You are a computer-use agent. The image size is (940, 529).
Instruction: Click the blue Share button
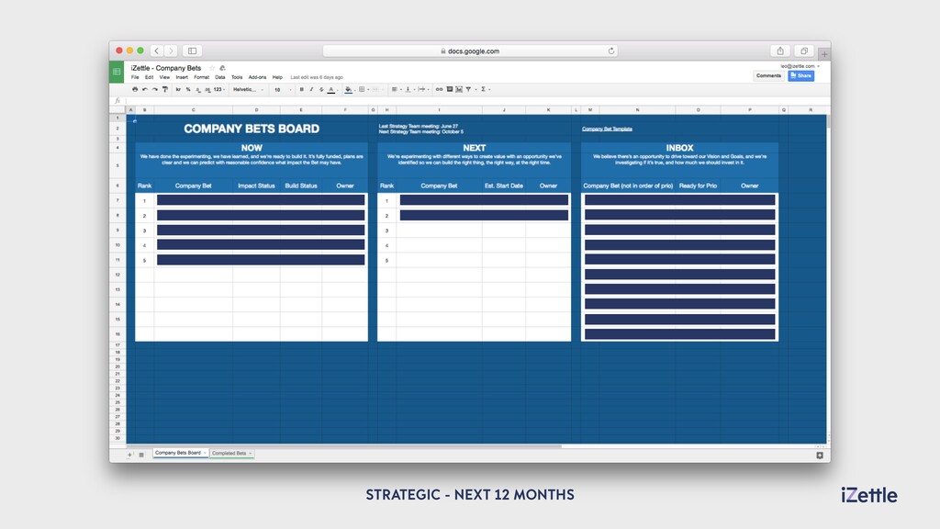[x=800, y=75]
